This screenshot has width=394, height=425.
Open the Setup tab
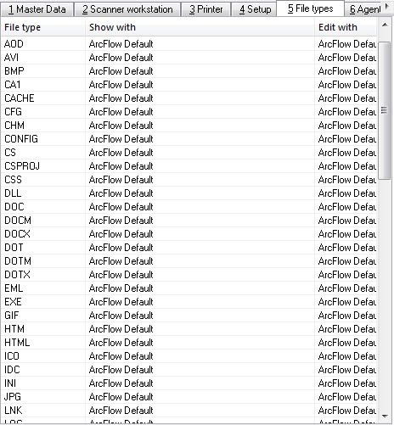point(255,9)
